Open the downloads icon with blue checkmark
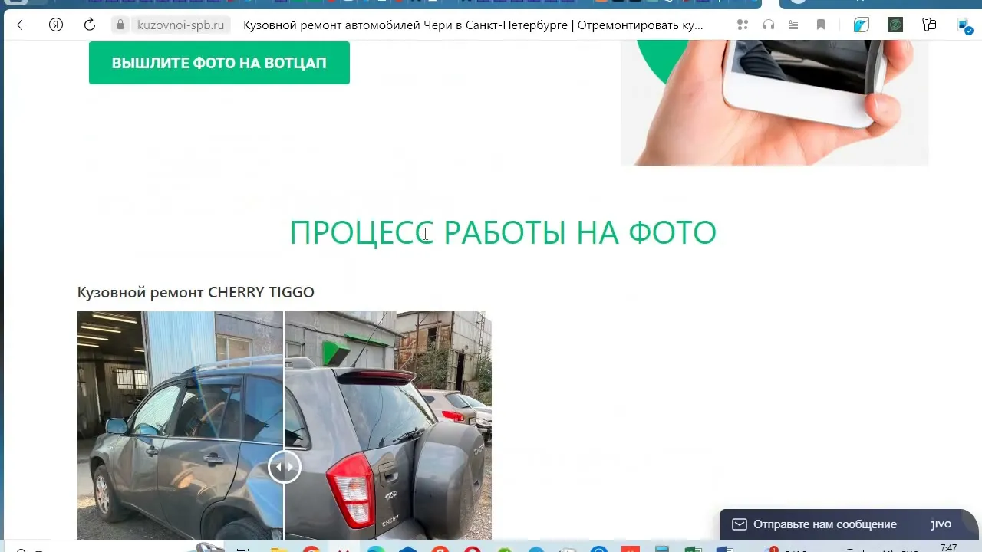Screen dimensions: 982x552 pyautogui.click(x=965, y=25)
